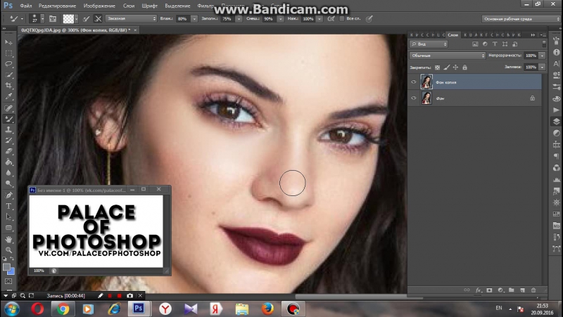Open the layer opacity dropdown arrow
This screenshot has height=317, width=563.
click(x=542, y=56)
